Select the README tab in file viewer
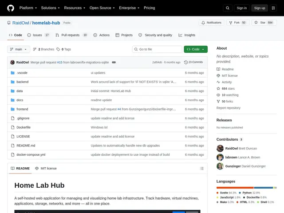The width and height of the screenshot is (284, 213). (20, 169)
